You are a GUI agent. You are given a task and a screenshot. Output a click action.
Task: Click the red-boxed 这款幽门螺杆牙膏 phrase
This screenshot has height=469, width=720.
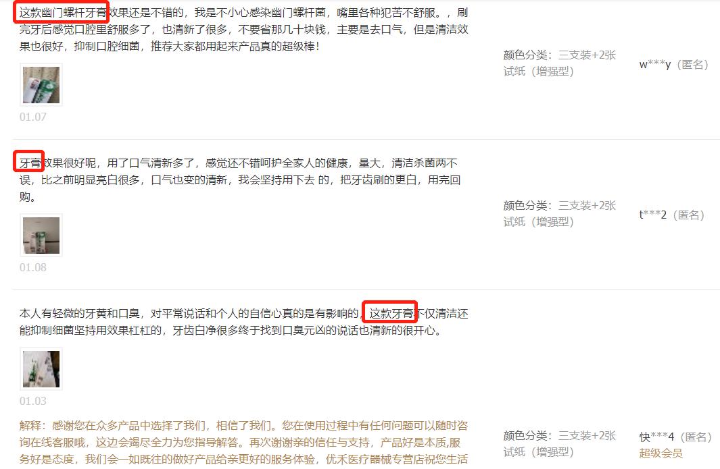pyautogui.click(x=62, y=12)
